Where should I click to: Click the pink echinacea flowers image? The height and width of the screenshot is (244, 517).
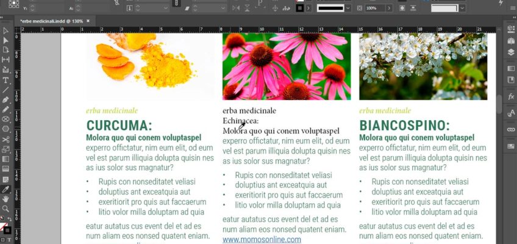click(287, 66)
